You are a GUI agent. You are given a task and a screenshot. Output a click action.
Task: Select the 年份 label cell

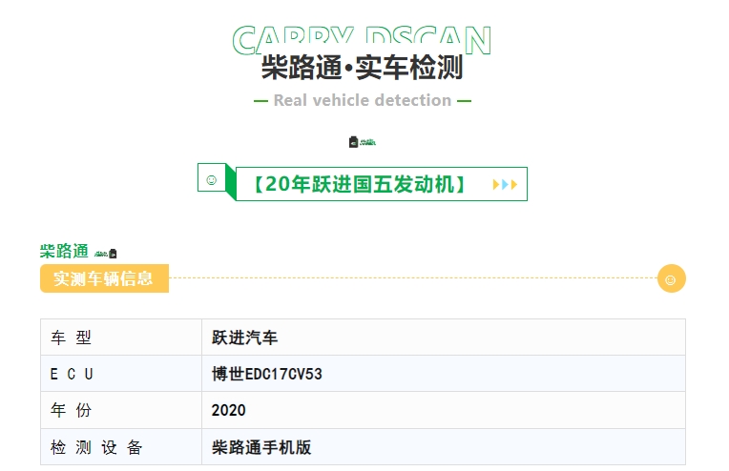pyautogui.click(x=121, y=410)
